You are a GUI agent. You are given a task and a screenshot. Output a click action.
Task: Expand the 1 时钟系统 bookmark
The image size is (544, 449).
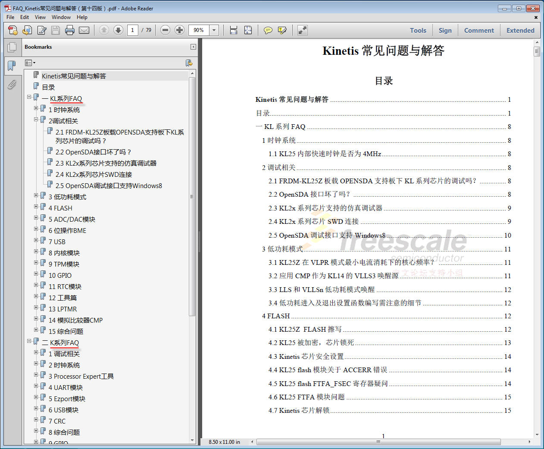click(36, 108)
